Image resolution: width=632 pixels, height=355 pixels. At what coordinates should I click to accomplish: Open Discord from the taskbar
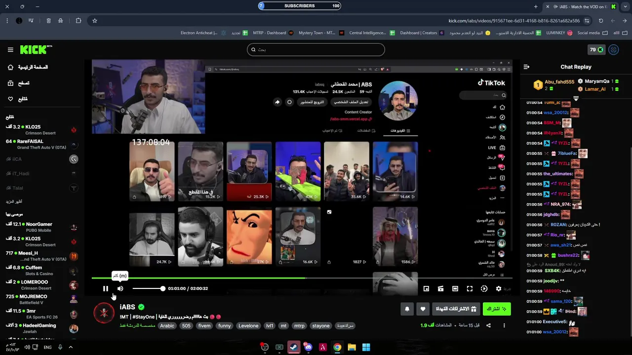(308, 347)
